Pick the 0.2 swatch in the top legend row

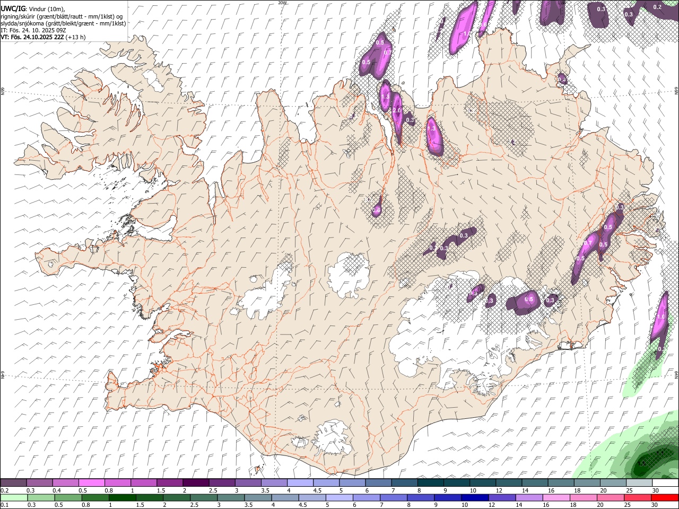click(x=13, y=483)
